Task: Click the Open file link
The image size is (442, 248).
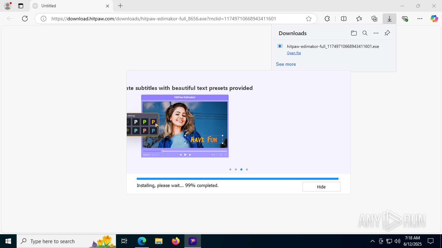Action: click(x=294, y=53)
